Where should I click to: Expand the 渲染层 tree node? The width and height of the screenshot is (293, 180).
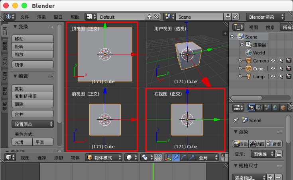tap(242, 45)
